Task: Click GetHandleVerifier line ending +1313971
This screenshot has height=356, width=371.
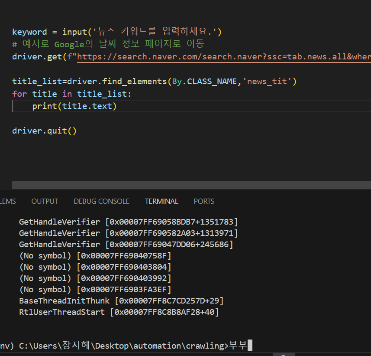Action: [x=128, y=233]
